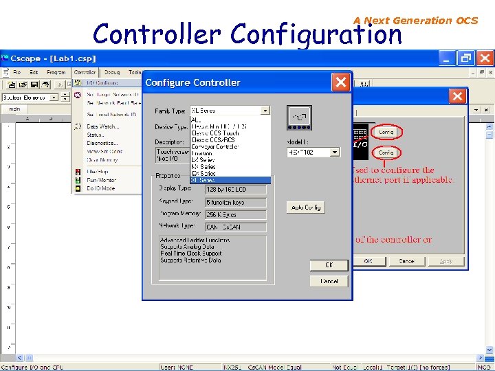Open the Edit menu

tap(34, 72)
